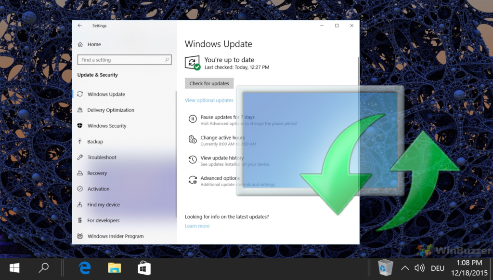Viewport: 493px width, 280px height.
Task: Open View optional updates link
Action: 209,100
